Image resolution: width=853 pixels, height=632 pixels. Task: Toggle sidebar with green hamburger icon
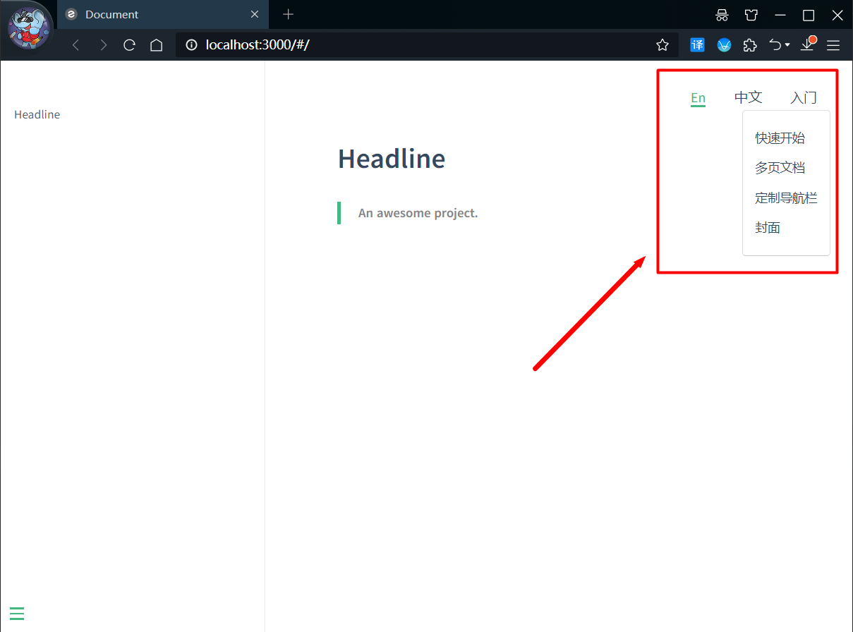point(17,614)
